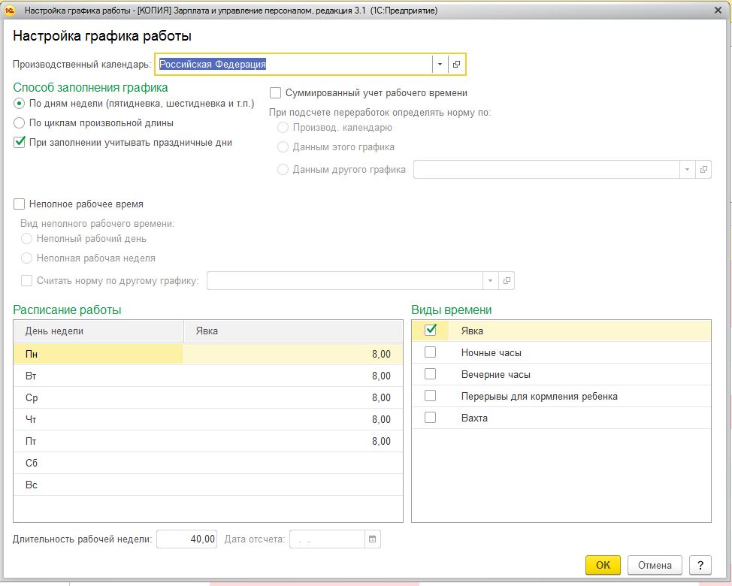Click the 8,00 hours cell for Чт
Screen dimensions: 732x586
tap(293, 419)
